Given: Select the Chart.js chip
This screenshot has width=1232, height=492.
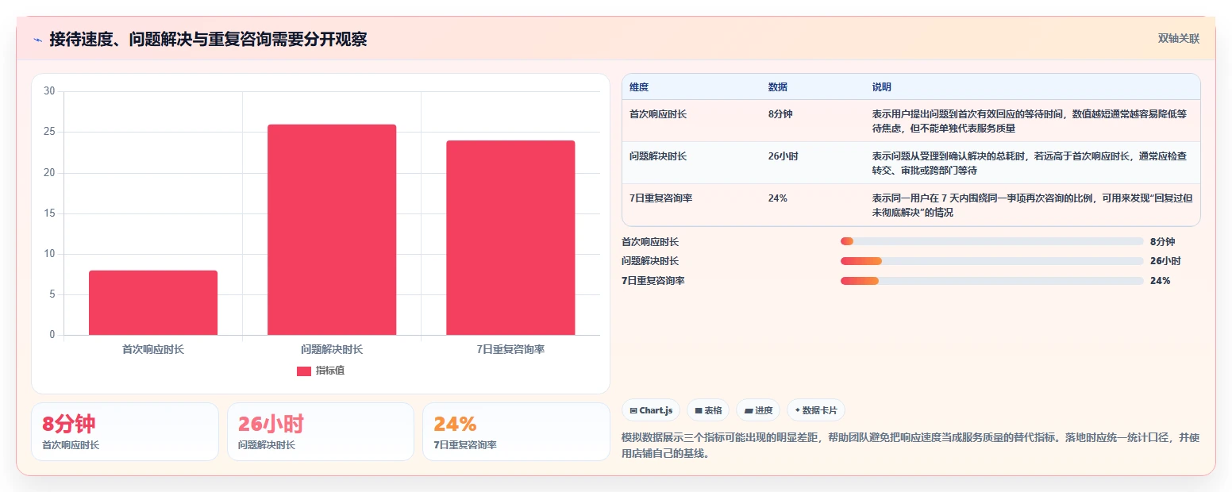Looking at the screenshot, I should pyautogui.click(x=651, y=410).
